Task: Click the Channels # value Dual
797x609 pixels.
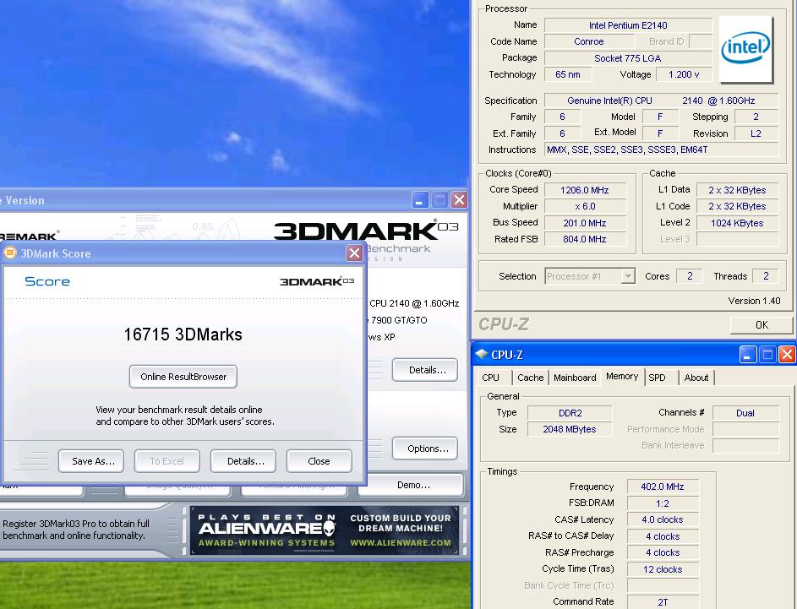Action: point(745,413)
